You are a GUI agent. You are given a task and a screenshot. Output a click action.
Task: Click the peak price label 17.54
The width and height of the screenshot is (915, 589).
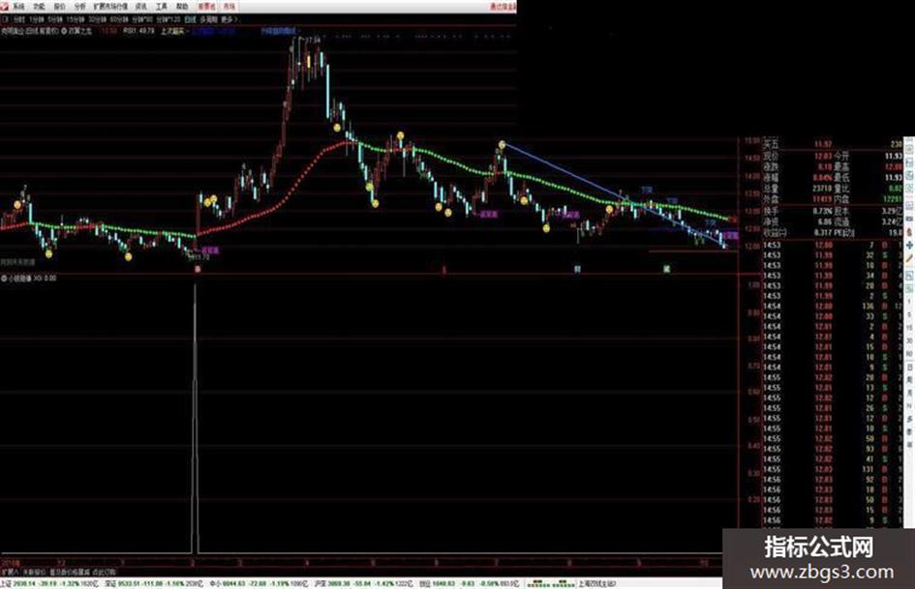(x=314, y=41)
